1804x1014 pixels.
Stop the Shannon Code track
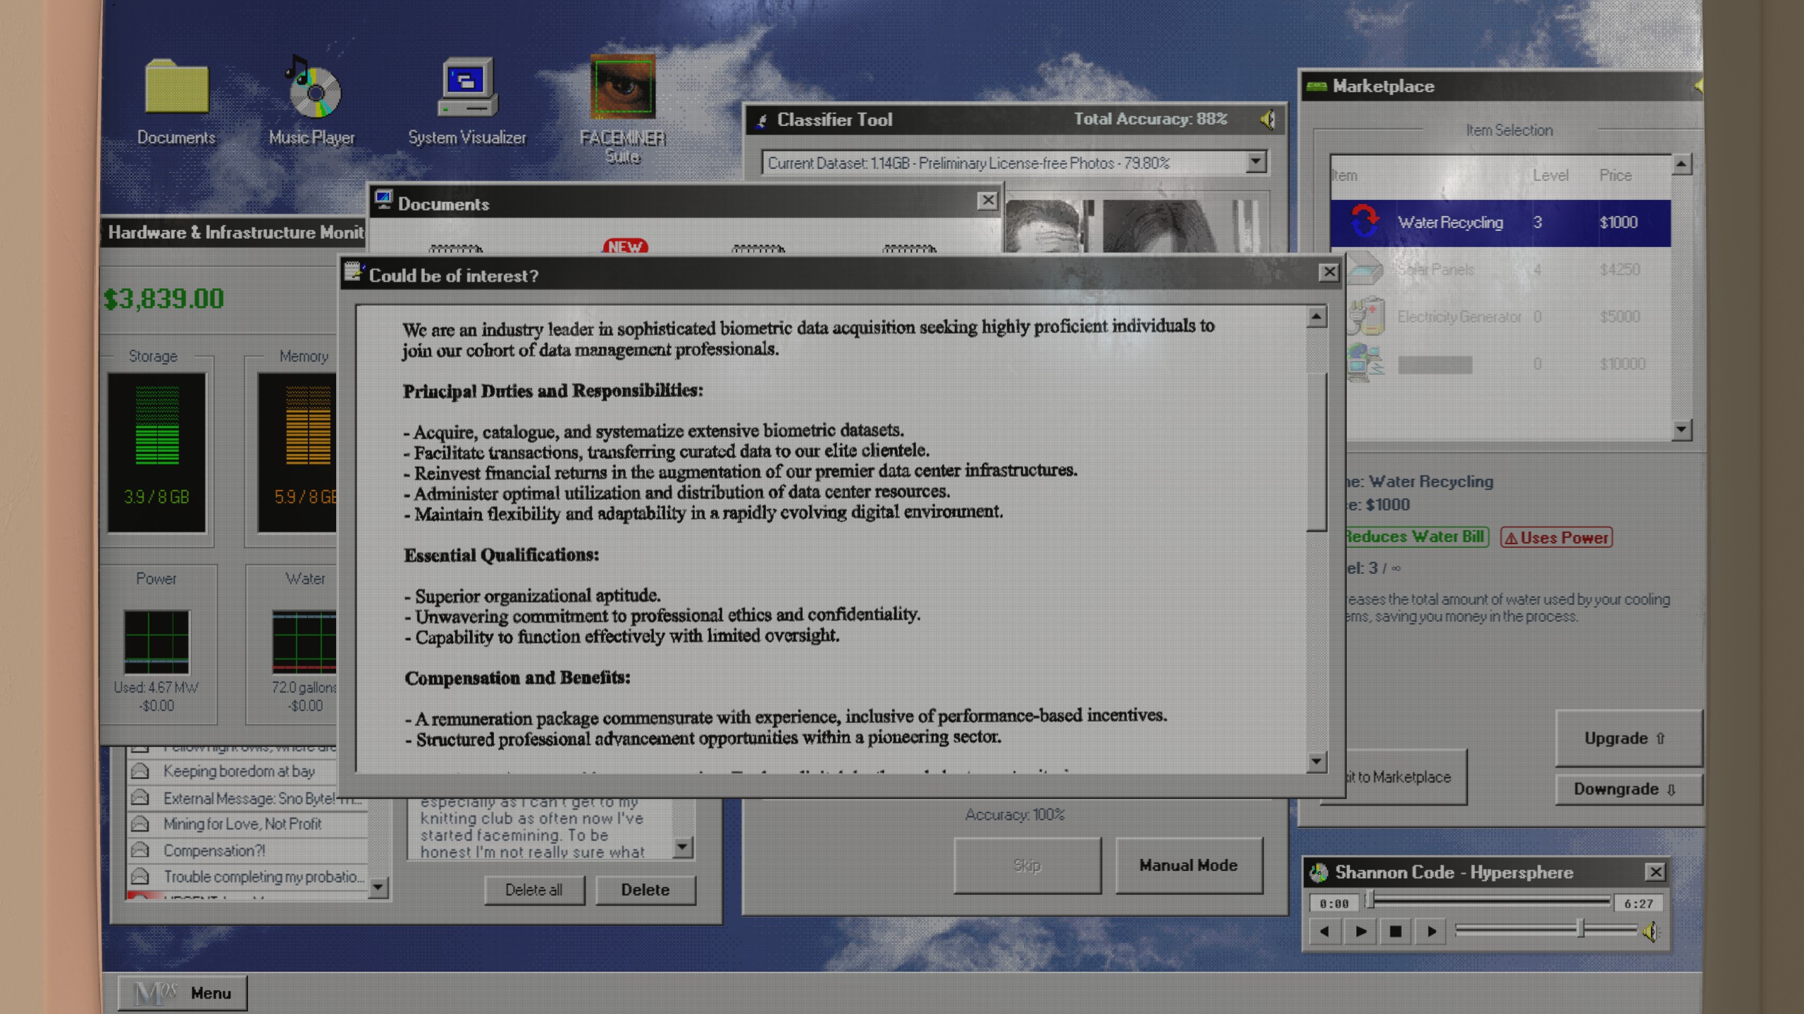pos(1395,932)
